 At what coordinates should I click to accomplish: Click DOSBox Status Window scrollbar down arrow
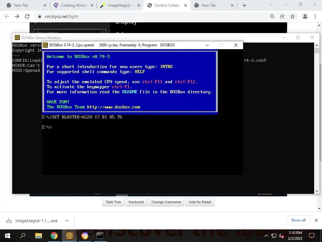click(317, 191)
